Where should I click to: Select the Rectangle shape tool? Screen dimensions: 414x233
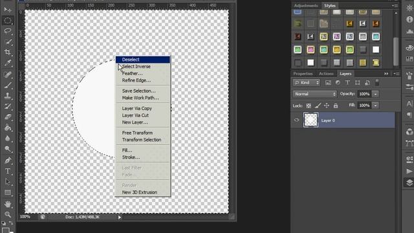8,192
